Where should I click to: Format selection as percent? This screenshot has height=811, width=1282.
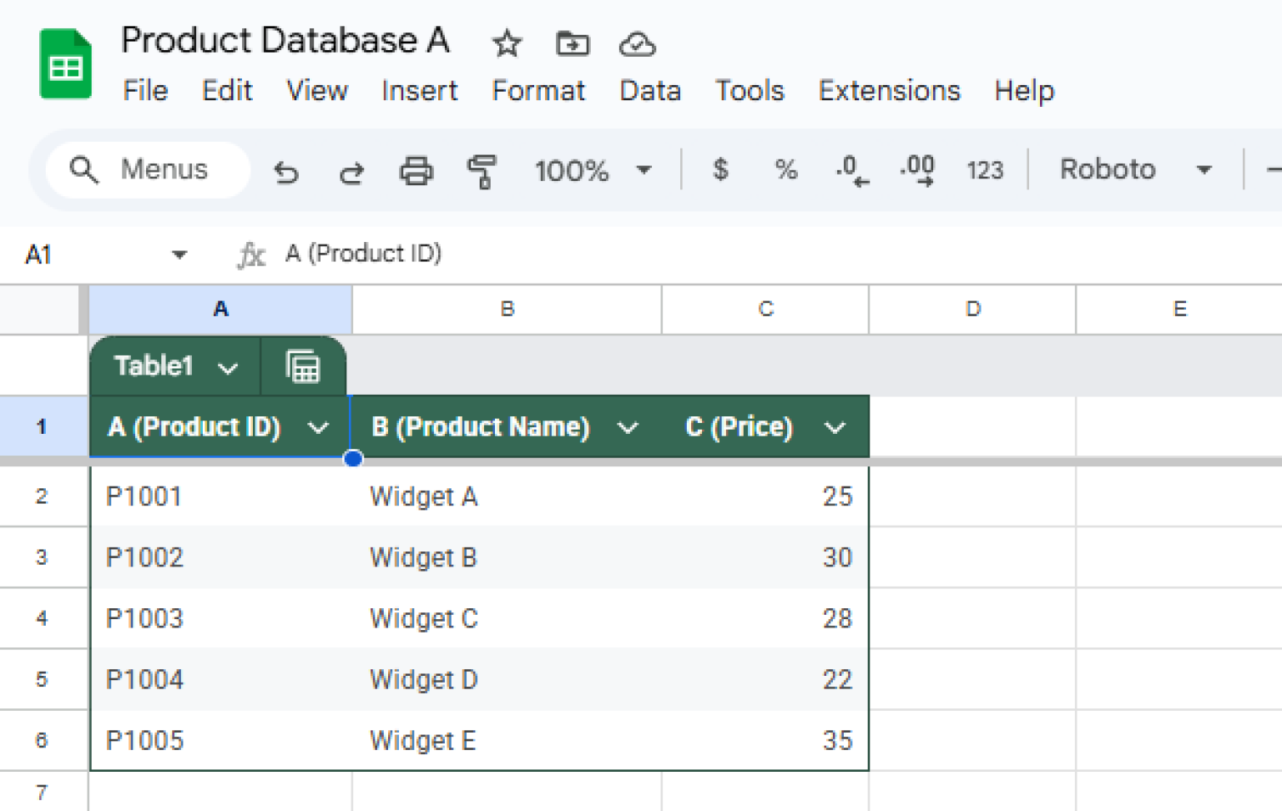[x=785, y=171]
